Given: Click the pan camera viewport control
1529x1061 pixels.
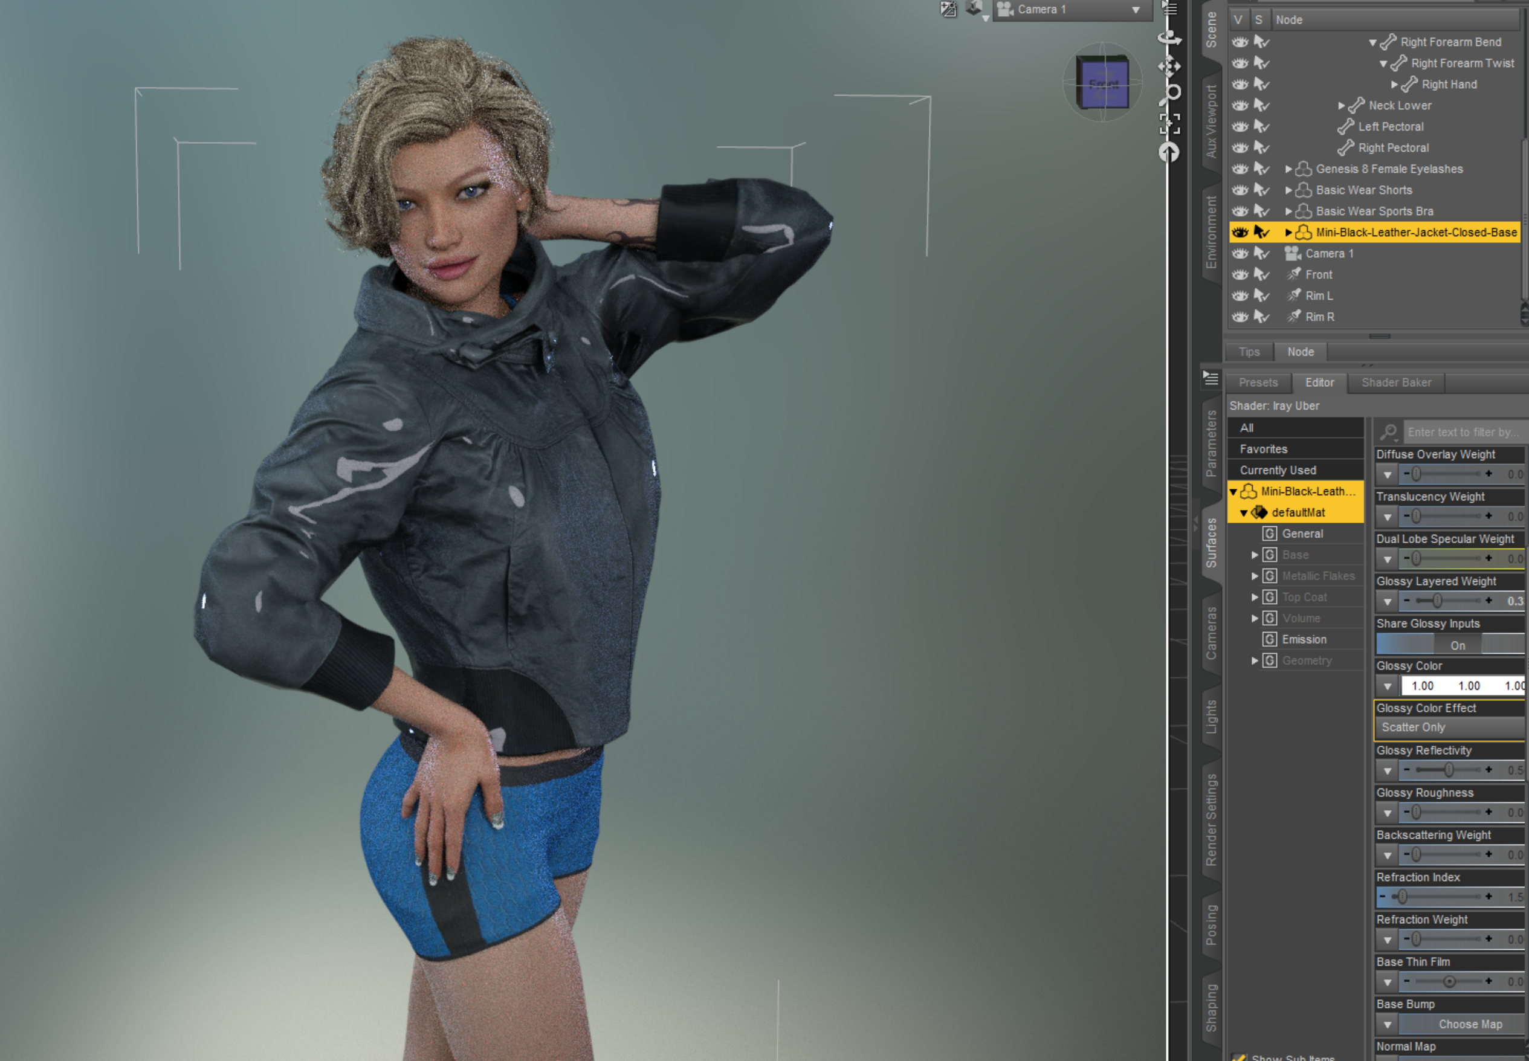Looking at the screenshot, I should point(1169,66).
